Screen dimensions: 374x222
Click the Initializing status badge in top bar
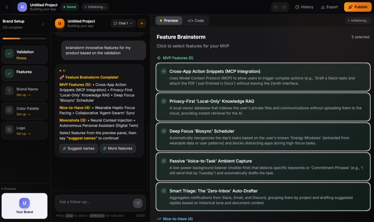(95, 7)
